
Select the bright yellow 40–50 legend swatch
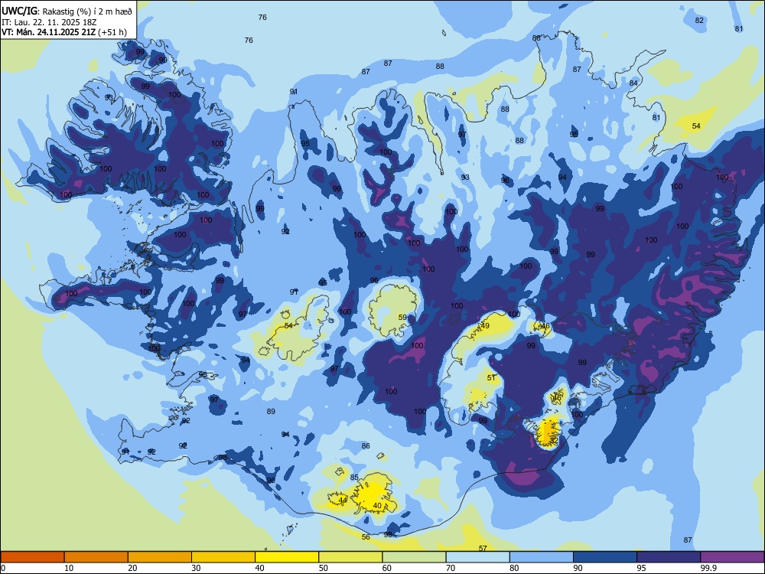287,557
